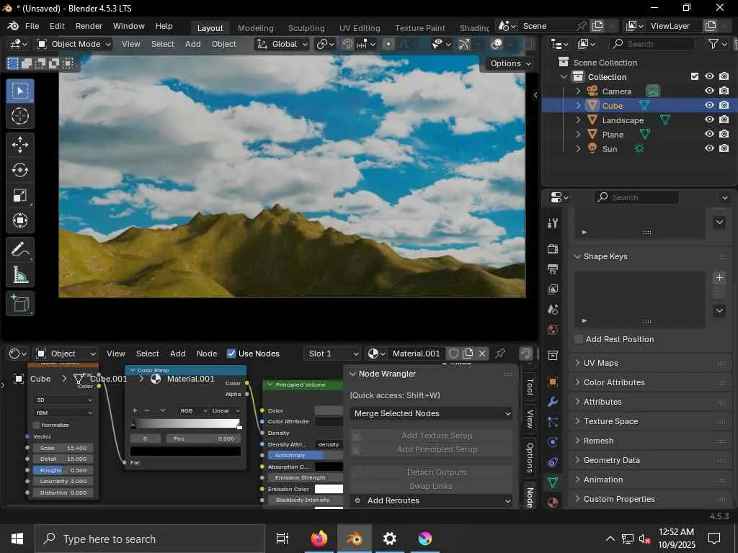Image resolution: width=738 pixels, height=553 pixels.
Task: Toggle the Use Nodes checkbox
Action: tap(231, 354)
